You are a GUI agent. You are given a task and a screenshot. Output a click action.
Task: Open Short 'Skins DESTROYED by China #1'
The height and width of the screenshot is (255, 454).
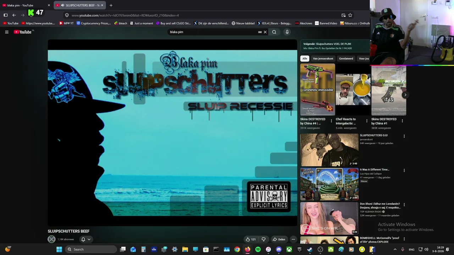389,90
